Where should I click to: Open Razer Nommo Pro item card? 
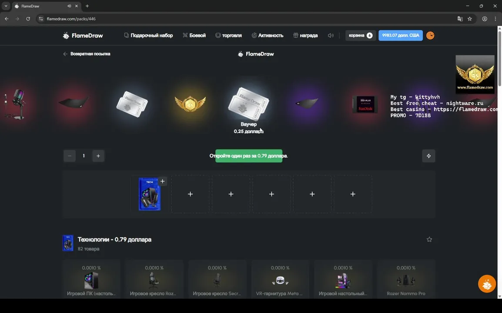click(x=406, y=279)
